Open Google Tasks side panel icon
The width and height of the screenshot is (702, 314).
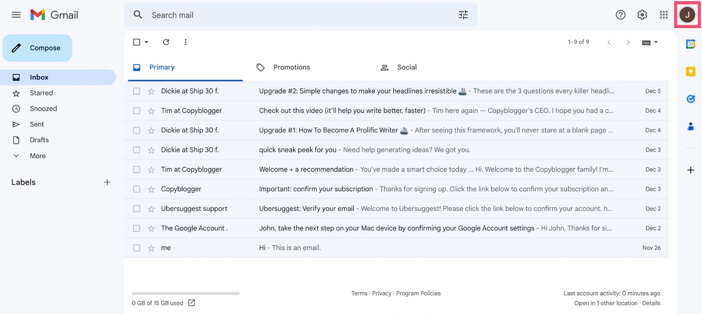pos(690,99)
